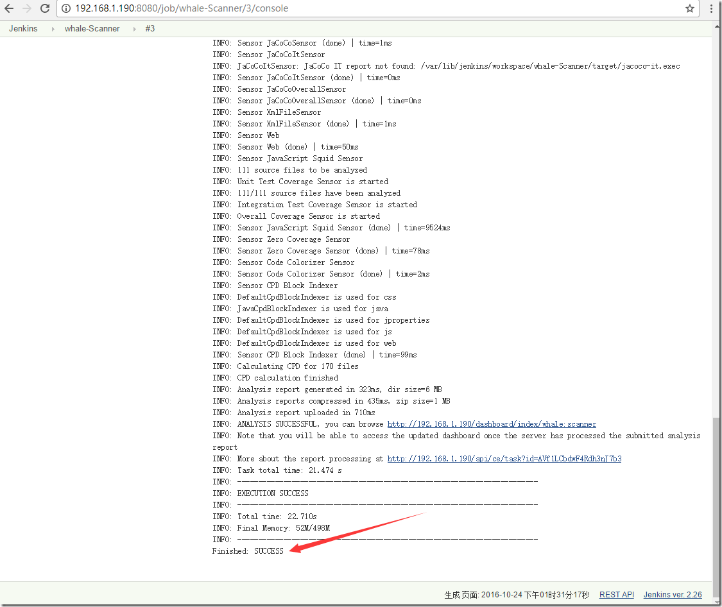
Task: Click 'Sensor JaCoCoSensor (done) | time=1ms' line
Action: (x=302, y=43)
